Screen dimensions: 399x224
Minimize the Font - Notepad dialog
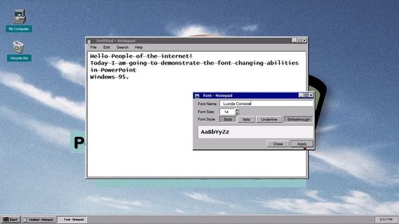301,95
